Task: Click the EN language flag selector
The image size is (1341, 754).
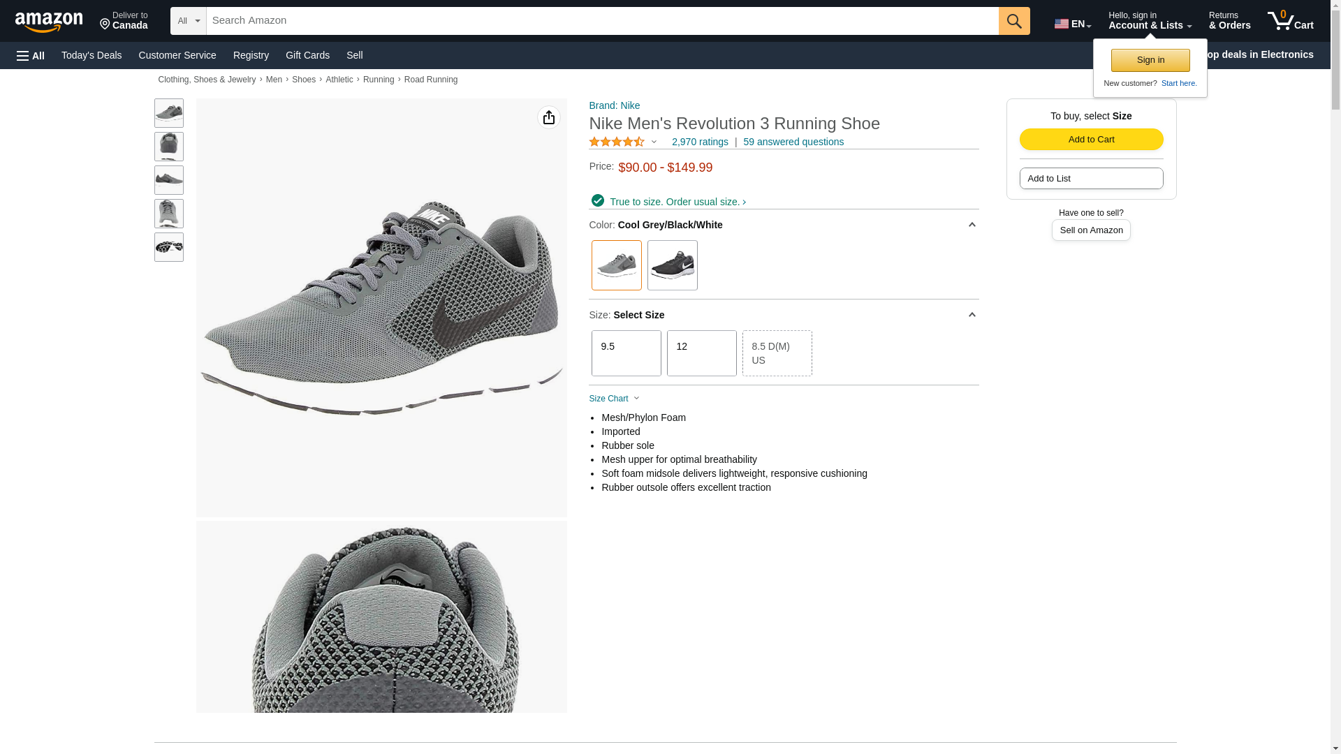Action: [1072, 24]
